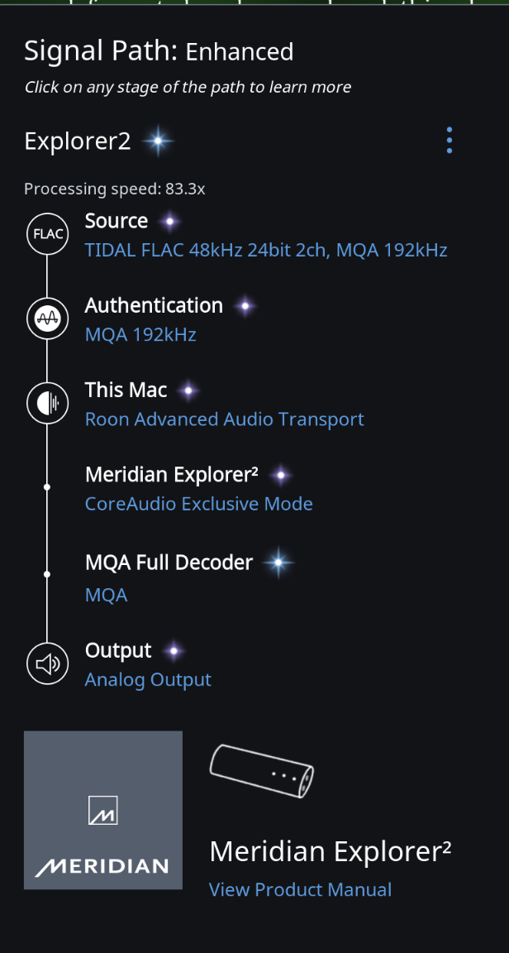
Task: Click CoreAudio Exclusive Mode text
Action: click(198, 504)
